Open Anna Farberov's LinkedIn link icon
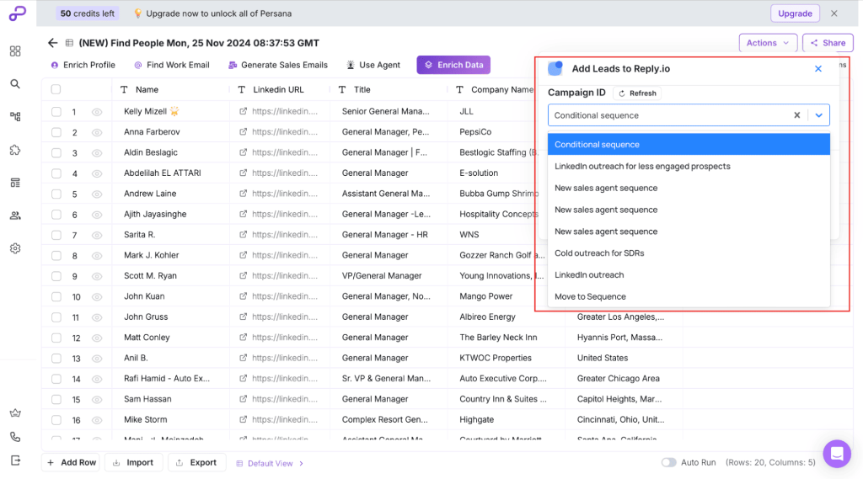863x479 pixels. [243, 132]
